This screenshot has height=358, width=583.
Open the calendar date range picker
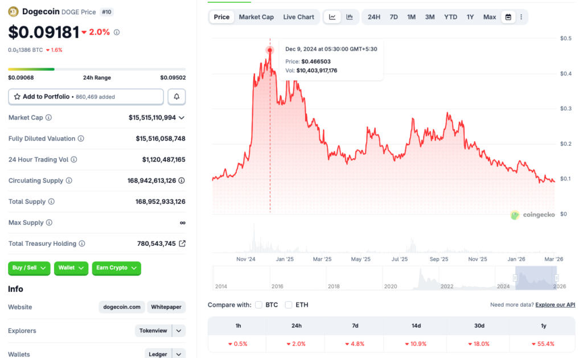click(x=508, y=17)
